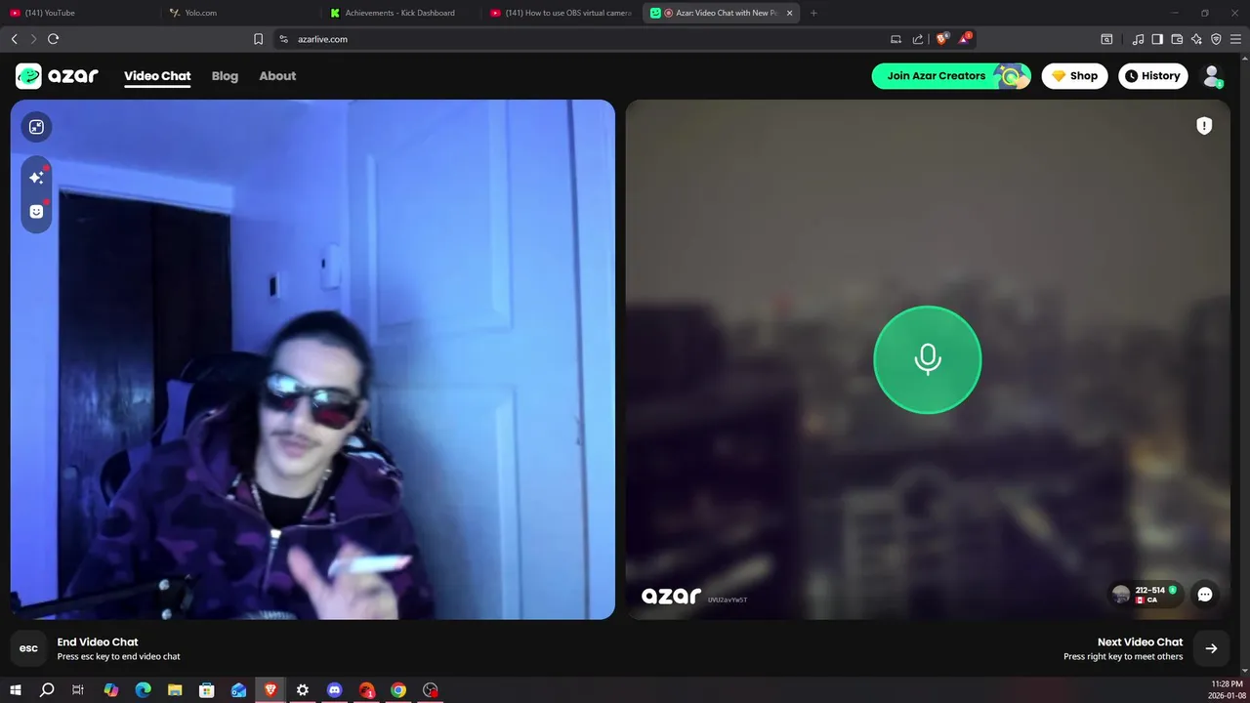The width and height of the screenshot is (1250, 703).
Task: Open the Video Chat tab
Action: [x=157, y=76]
